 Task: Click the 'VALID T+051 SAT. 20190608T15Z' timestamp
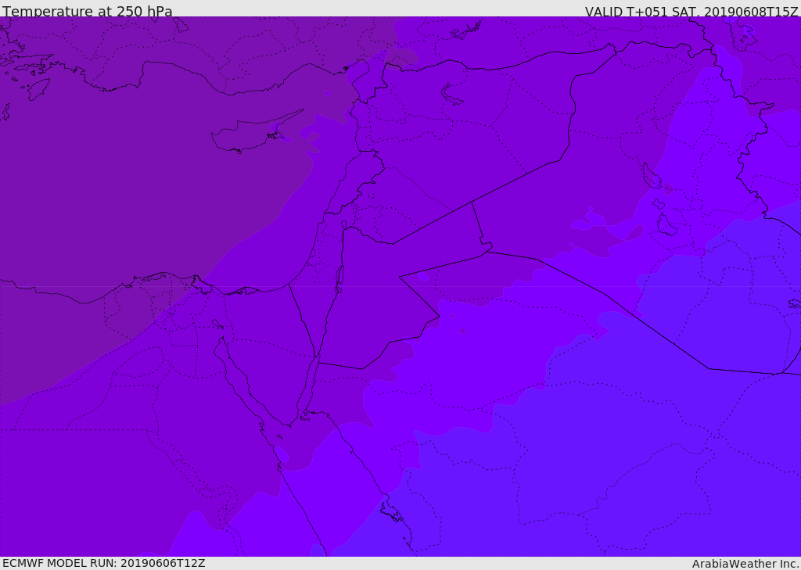(x=691, y=11)
